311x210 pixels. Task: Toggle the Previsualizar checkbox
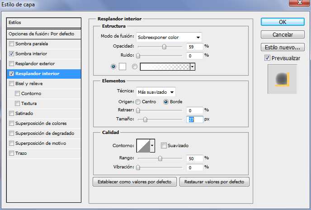point(267,58)
